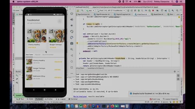195x109 pixels.
Task: Minimize the Build panel with dash icon
Action: coord(178,71)
